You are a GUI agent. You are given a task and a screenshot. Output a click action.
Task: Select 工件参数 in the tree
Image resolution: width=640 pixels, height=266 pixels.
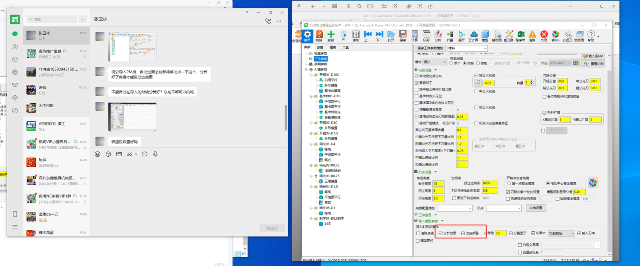[321, 59]
